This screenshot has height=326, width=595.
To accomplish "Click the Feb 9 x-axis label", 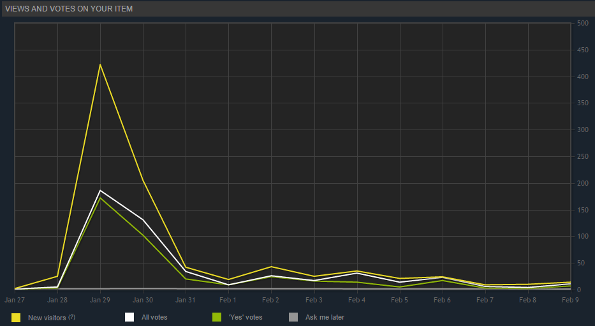I will coord(570,300).
